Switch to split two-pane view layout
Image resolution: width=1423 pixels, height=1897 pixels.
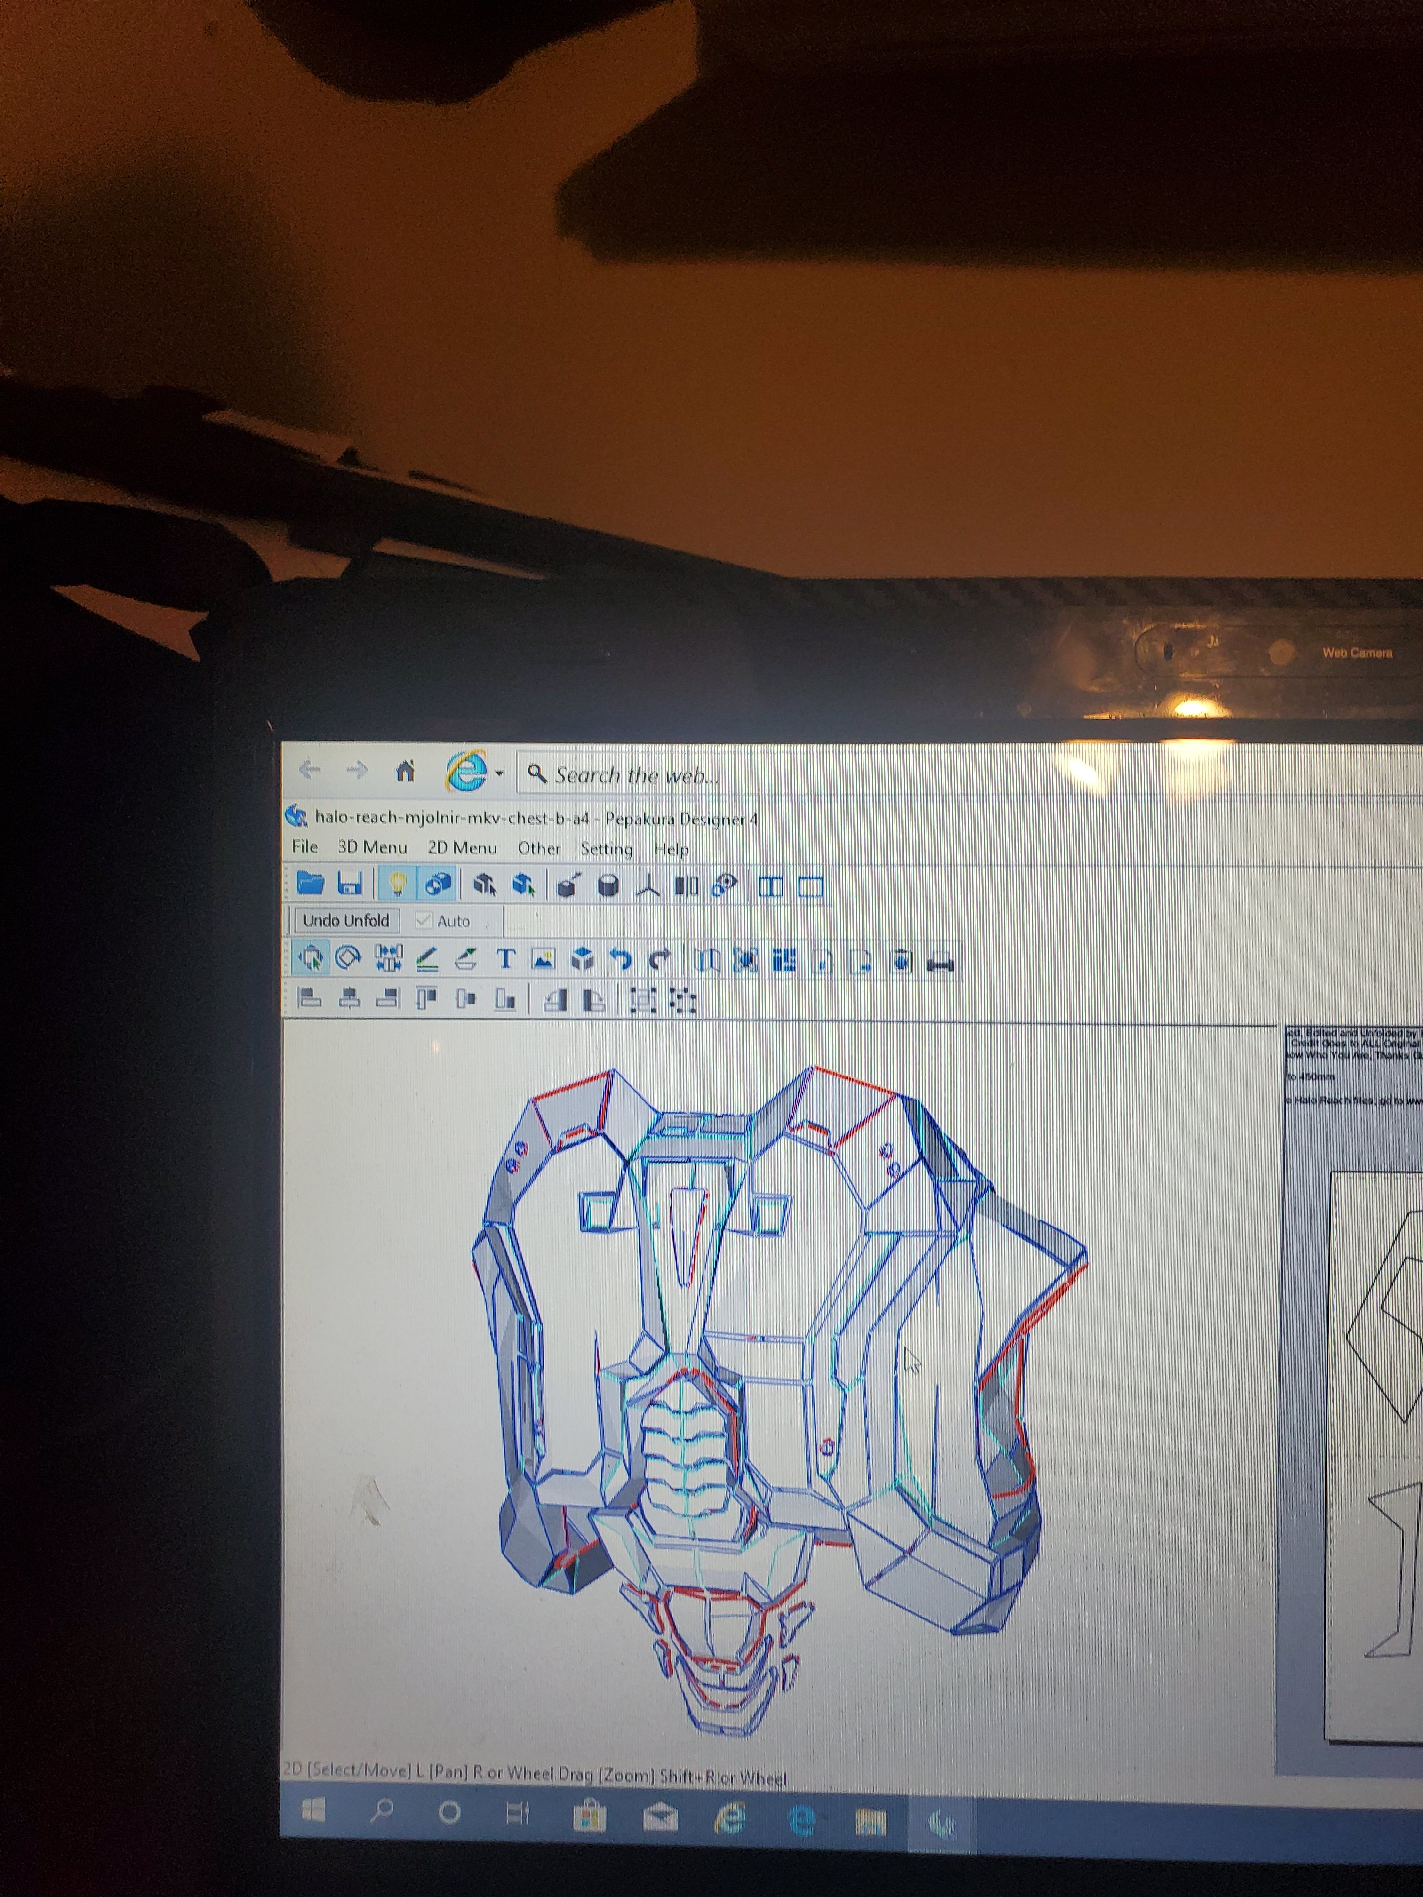point(770,887)
